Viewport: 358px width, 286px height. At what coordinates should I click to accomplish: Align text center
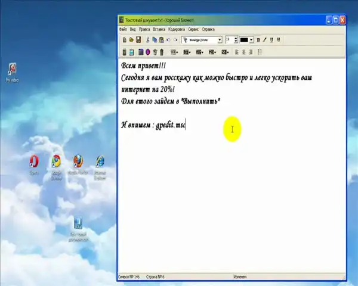pos(243,52)
